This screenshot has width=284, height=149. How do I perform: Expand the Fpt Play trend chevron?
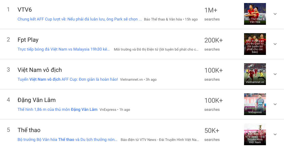(275, 44)
